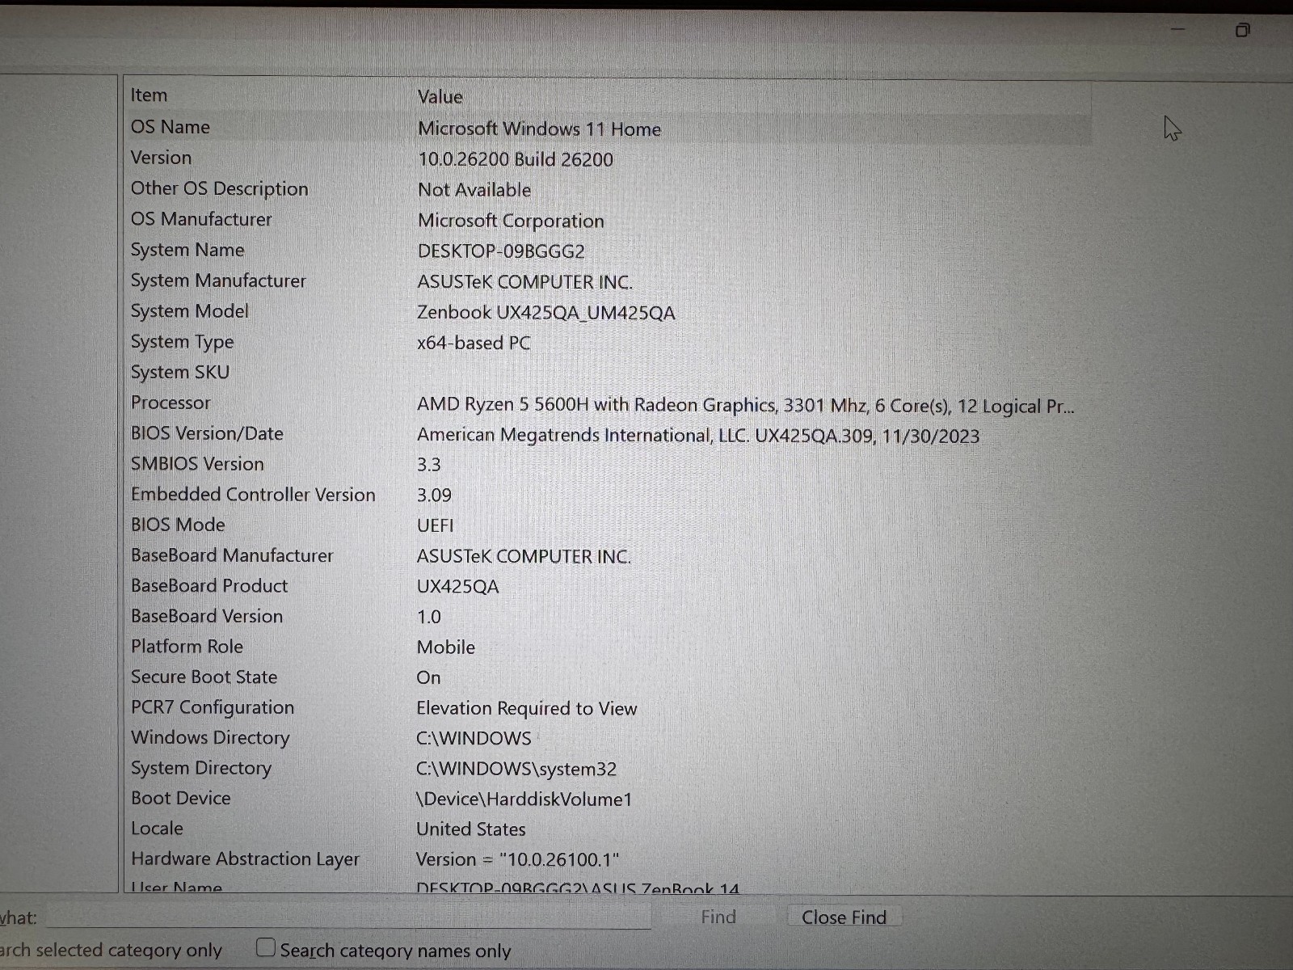Focus the Find what input field
The height and width of the screenshot is (970, 1293).
coord(349,917)
